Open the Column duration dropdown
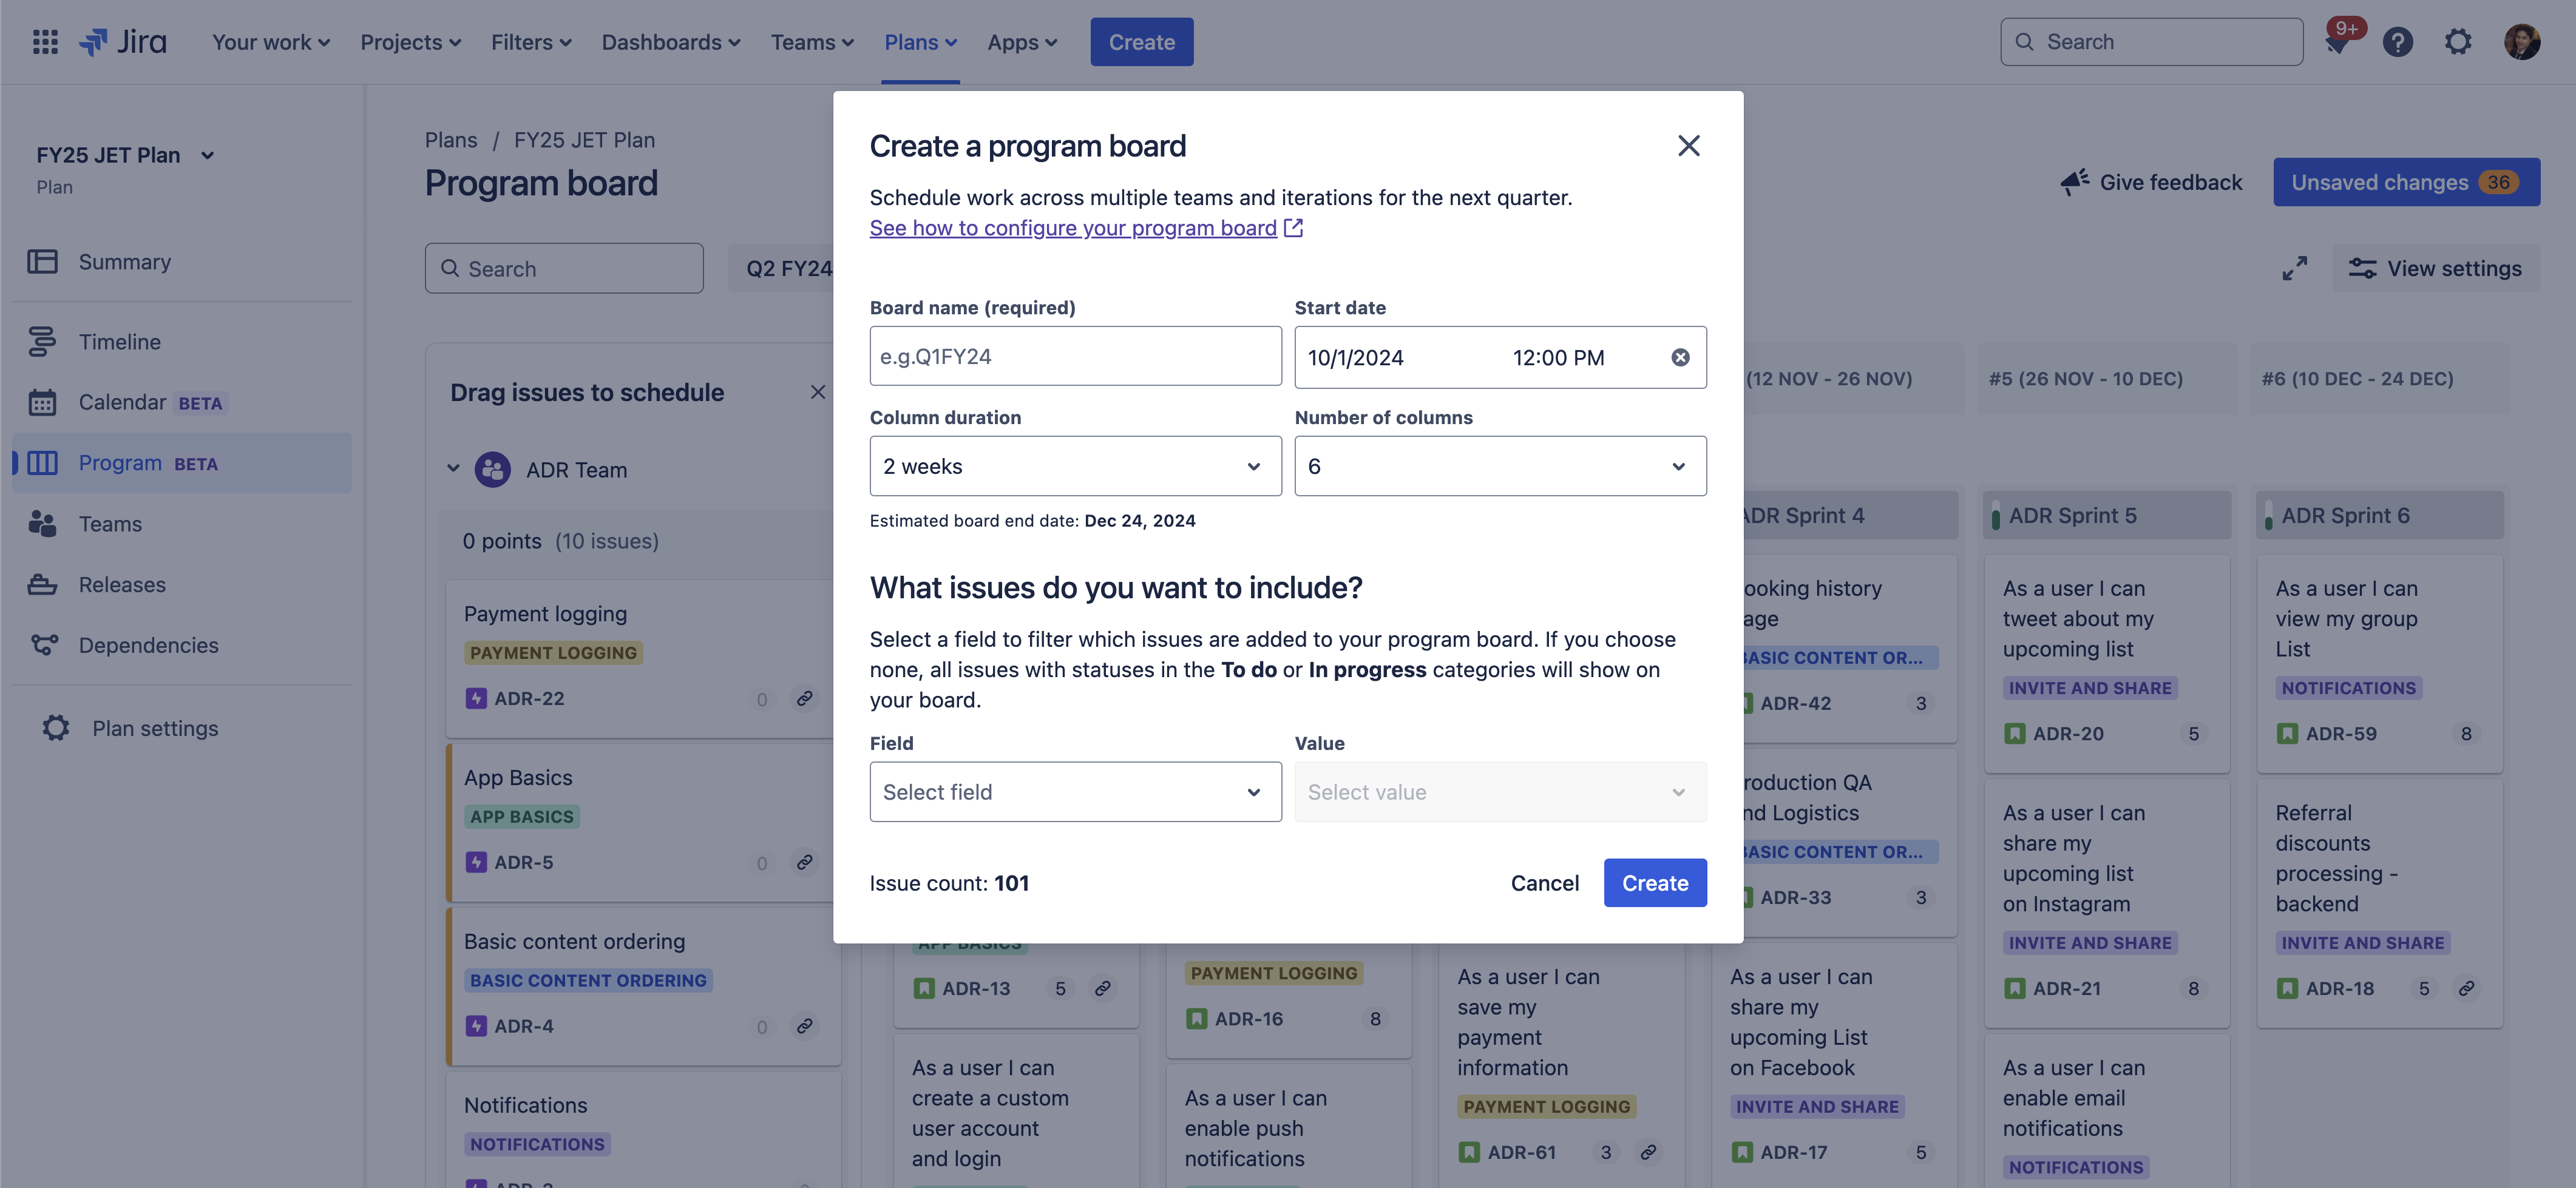The image size is (2576, 1188). 1075,466
